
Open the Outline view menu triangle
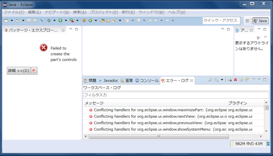coord(265,37)
